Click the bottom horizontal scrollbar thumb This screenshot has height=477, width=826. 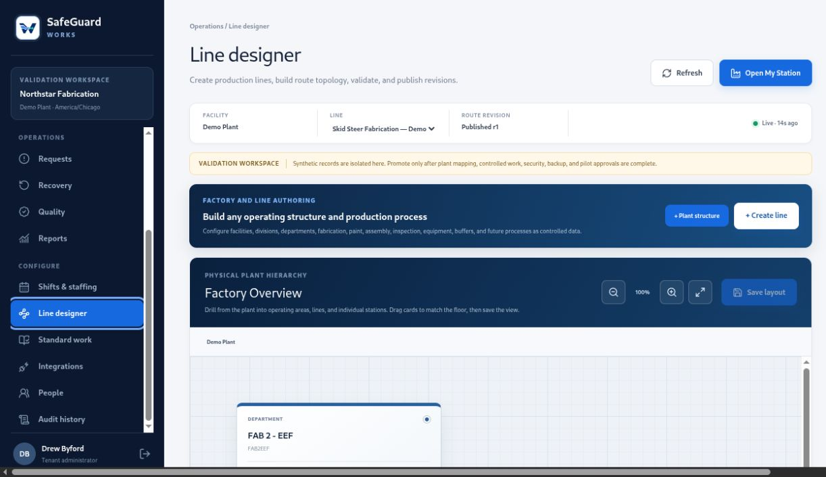pyautogui.click(x=391, y=472)
